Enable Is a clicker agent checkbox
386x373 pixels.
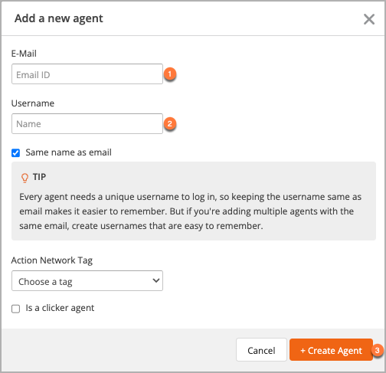point(15,309)
